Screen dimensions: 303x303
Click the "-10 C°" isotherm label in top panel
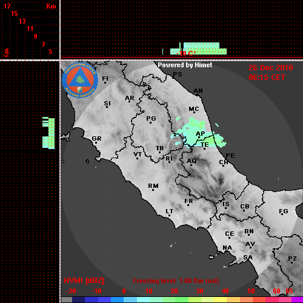point(185,53)
